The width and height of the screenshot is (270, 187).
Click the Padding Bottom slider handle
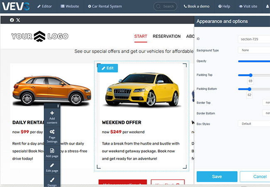250,89
